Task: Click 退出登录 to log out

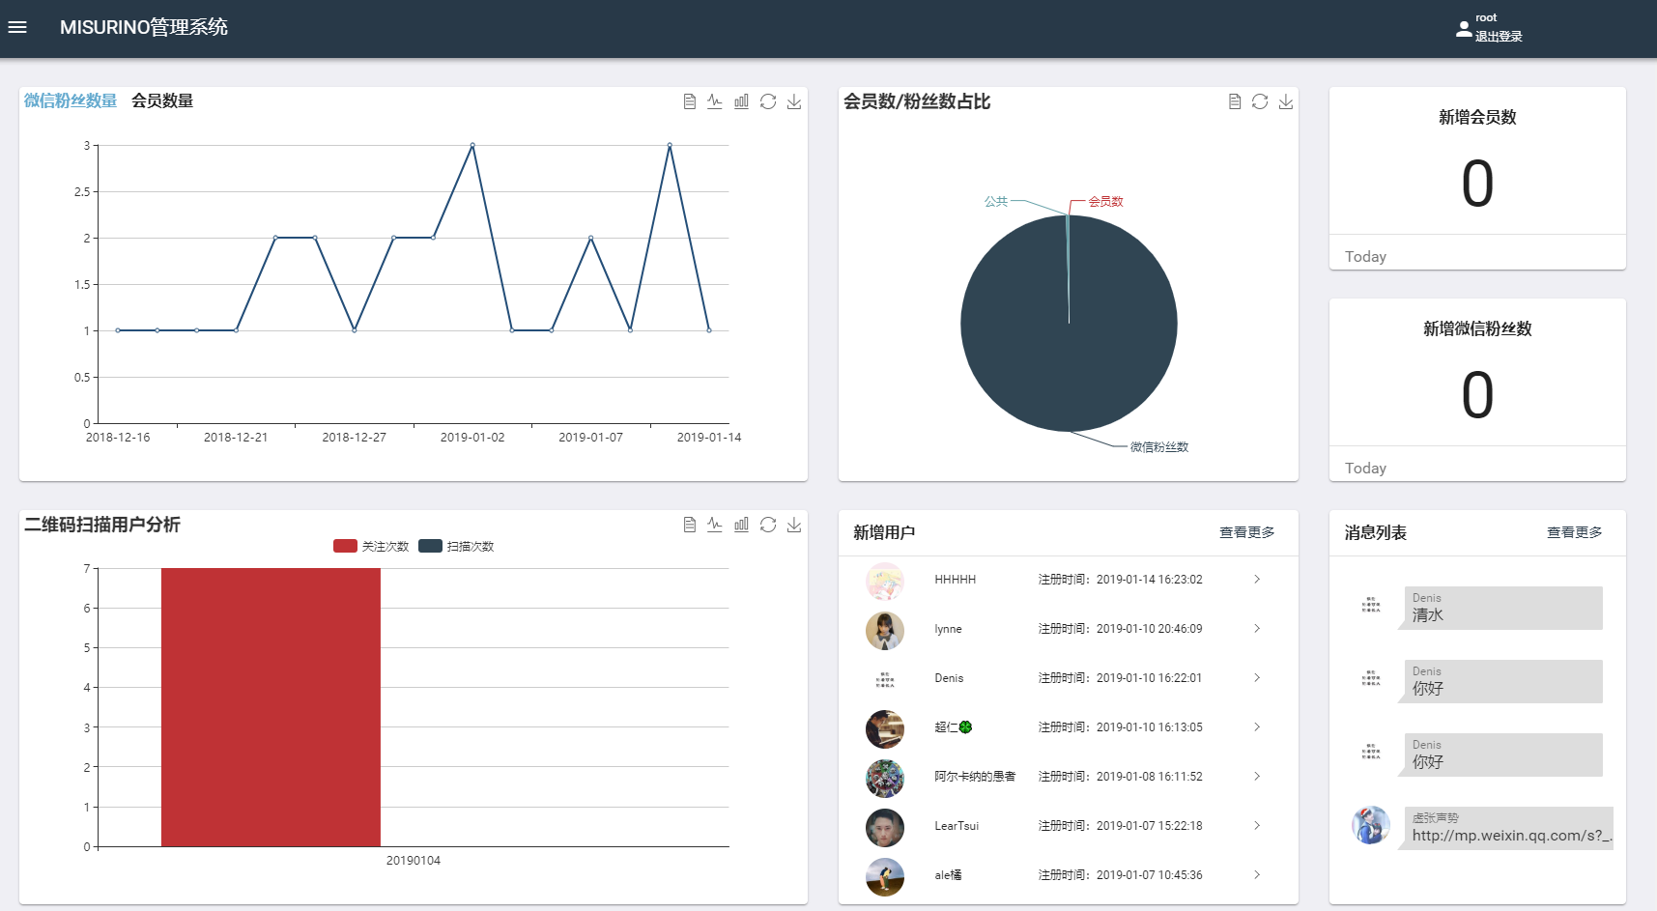Action: tap(1498, 37)
